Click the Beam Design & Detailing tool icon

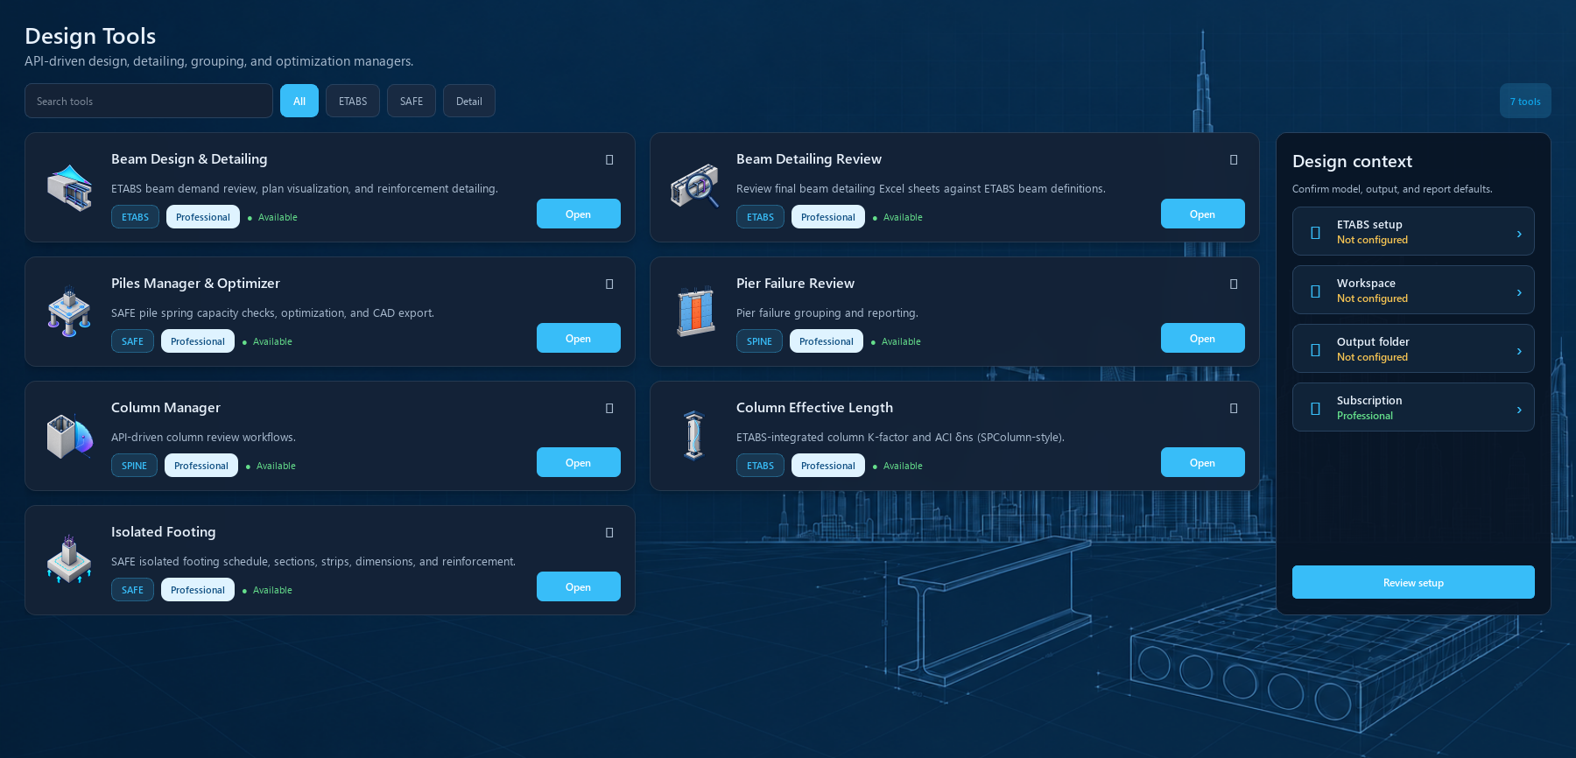coord(70,187)
